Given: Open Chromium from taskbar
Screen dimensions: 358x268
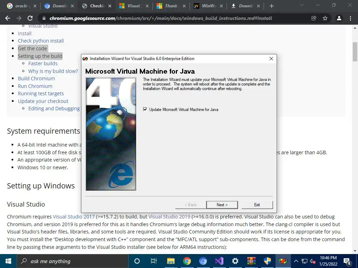Looking at the screenshot, I should pos(203,261).
